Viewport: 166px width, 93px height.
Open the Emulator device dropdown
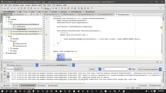37,65
